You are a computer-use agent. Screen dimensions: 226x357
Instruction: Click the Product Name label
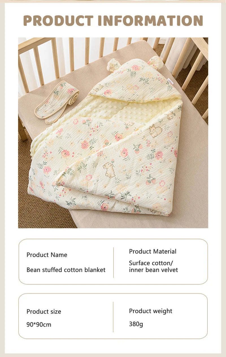47,255
